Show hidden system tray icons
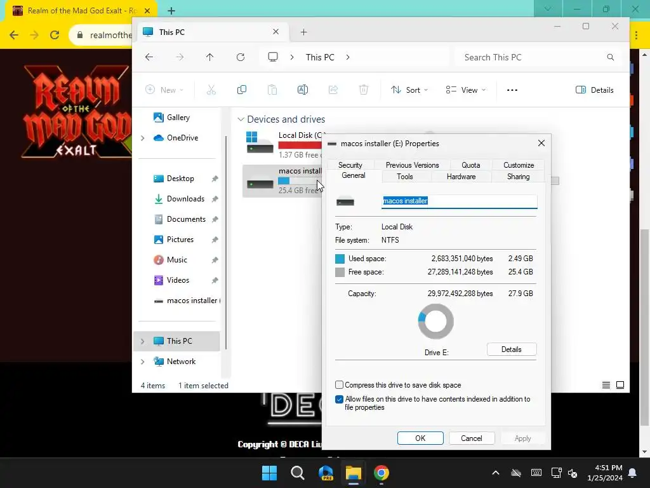This screenshot has width=650, height=488. click(x=495, y=473)
